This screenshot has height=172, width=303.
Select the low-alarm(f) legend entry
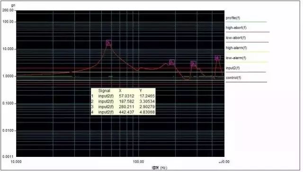pyautogui.click(x=236, y=58)
